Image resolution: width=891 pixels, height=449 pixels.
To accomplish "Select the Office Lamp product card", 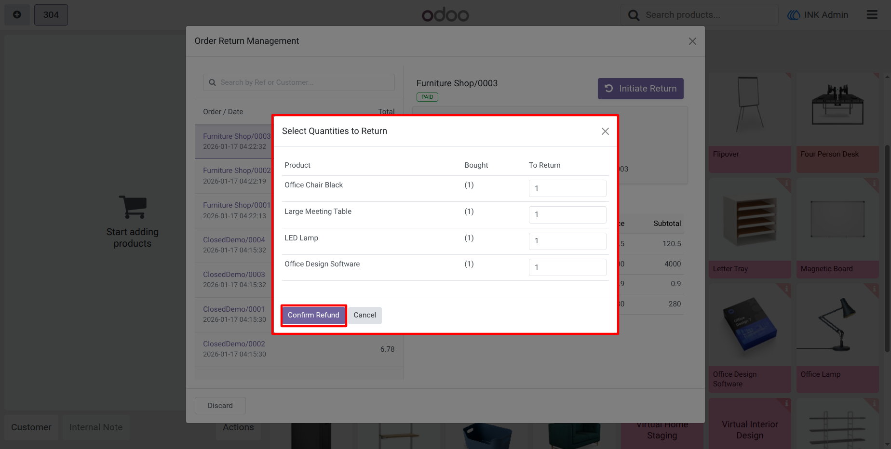I will point(837,338).
